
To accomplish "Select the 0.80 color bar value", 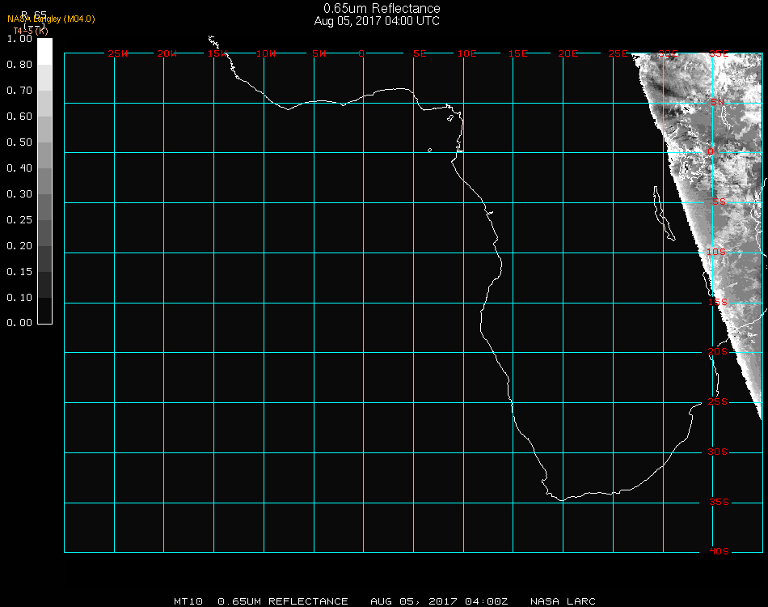I will 19,65.
